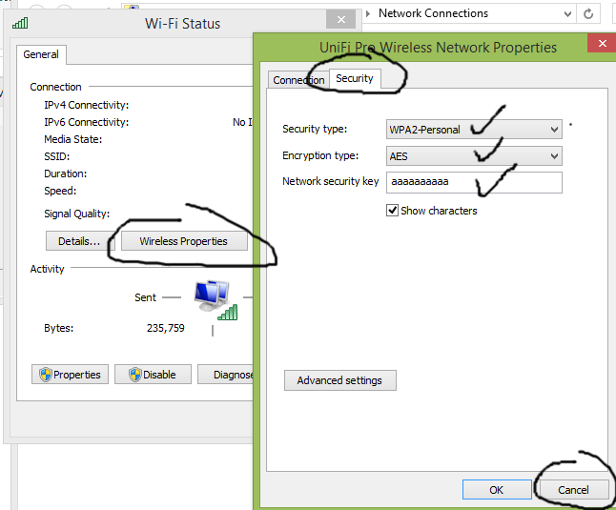Click the Details... button
Viewport: 616px width, 510px height.
pos(79,240)
